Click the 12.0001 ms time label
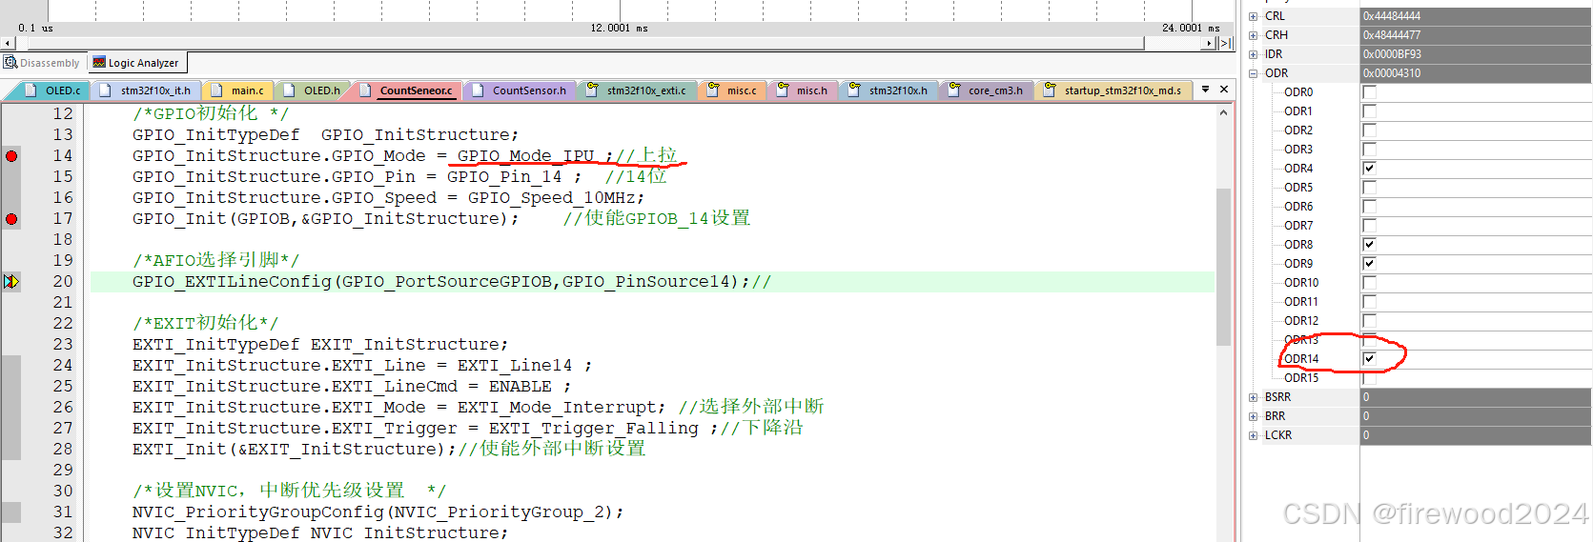Image resolution: width=1593 pixels, height=542 pixels. point(619,28)
